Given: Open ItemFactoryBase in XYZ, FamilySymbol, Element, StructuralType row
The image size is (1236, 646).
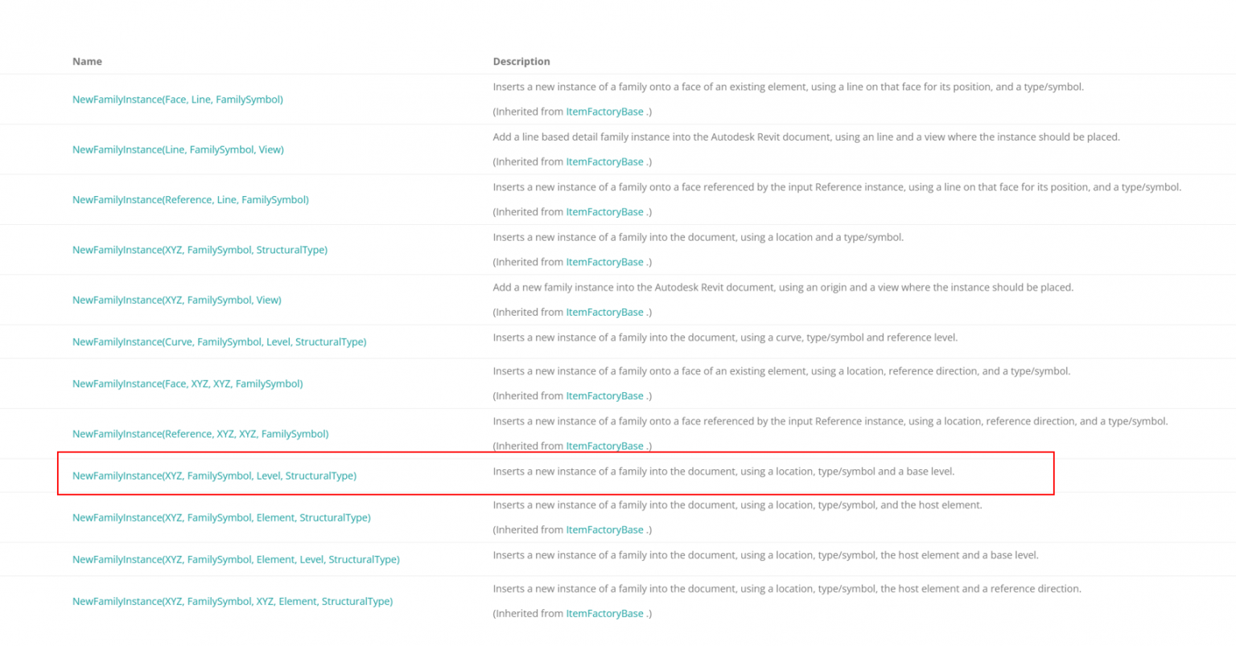Looking at the screenshot, I should coord(604,530).
